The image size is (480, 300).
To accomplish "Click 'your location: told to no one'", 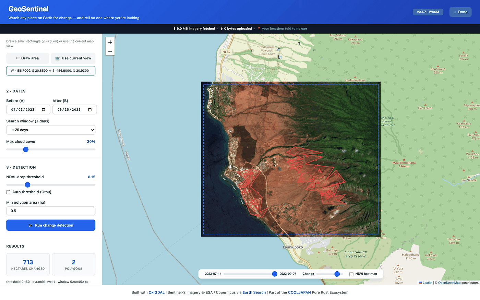I will click(282, 29).
